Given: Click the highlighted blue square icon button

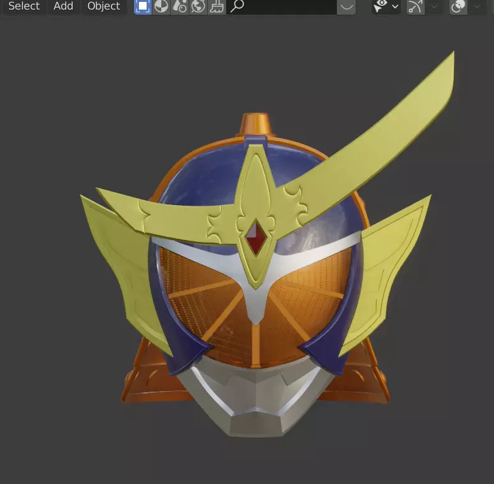Looking at the screenshot, I should (143, 6).
